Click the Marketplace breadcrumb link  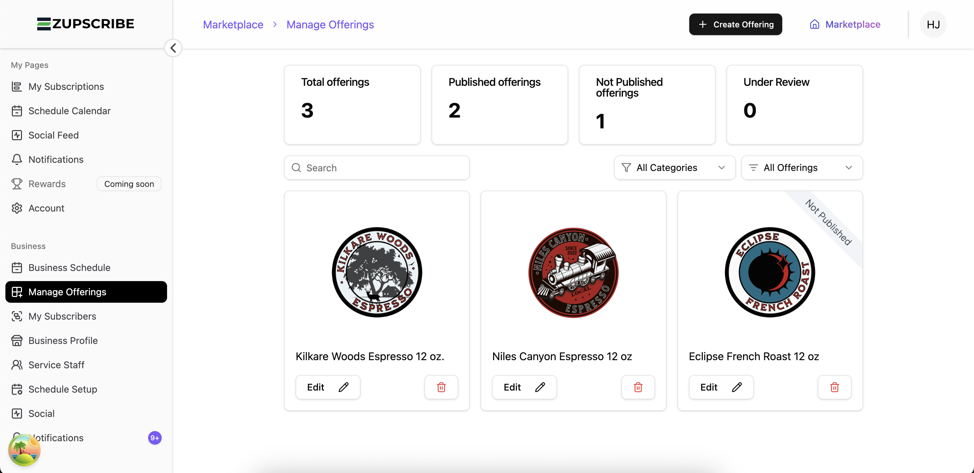(233, 25)
